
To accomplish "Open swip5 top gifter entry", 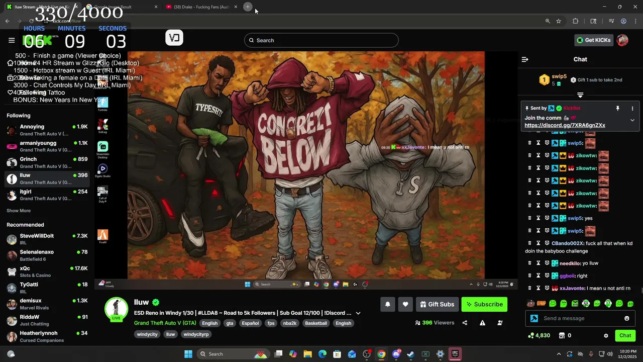I will 553,79.
